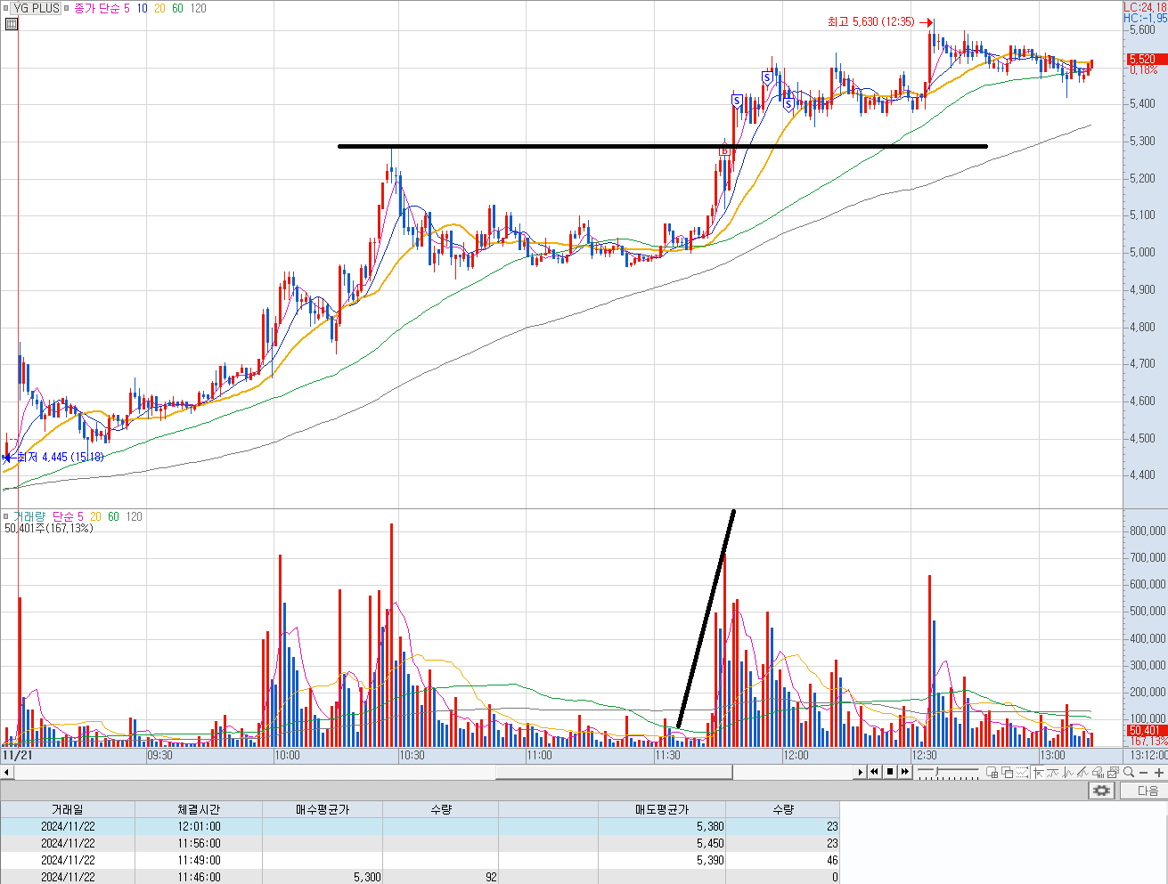Click the playback speed slider handle
The height and width of the screenshot is (884, 1168).
click(x=936, y=771)
